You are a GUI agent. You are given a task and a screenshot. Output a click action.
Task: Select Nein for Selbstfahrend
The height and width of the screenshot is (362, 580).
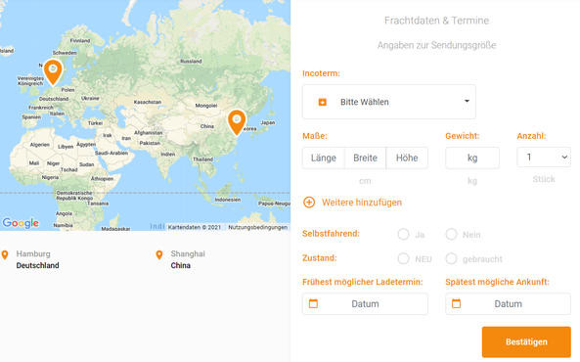point(451,234)
